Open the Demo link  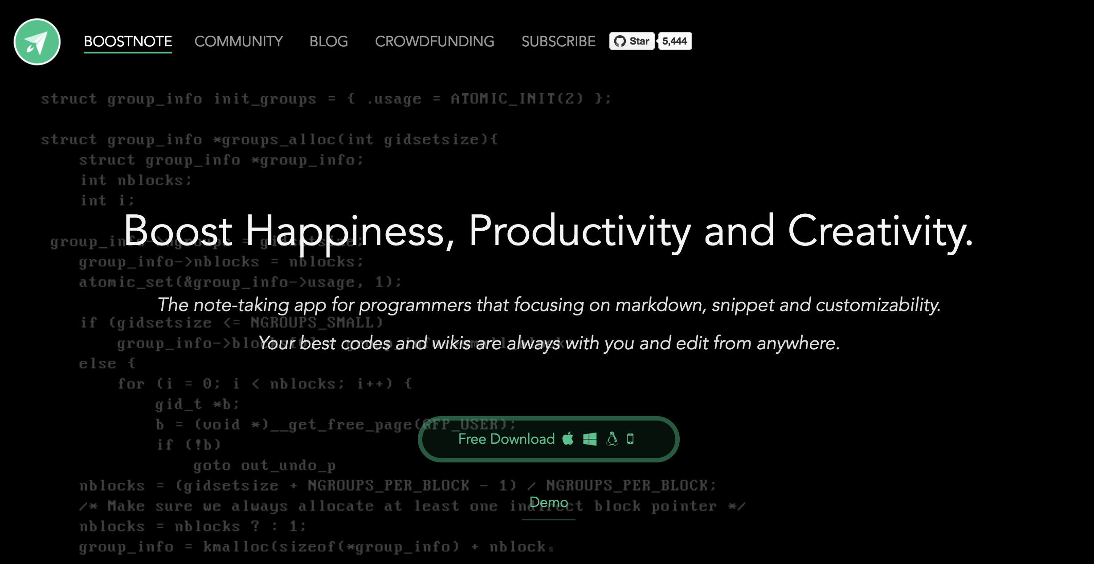coord(548,503)
